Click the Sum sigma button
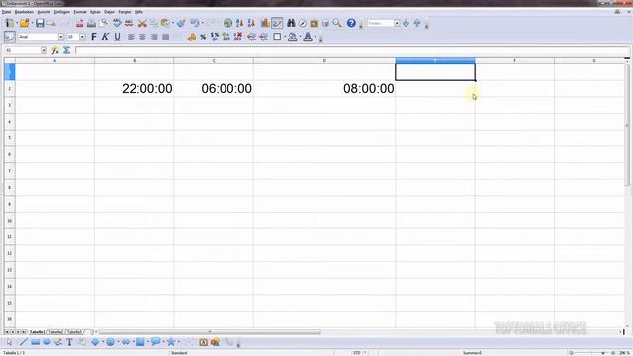This screenshot has height=356, width=633. (x=67, y=50)
